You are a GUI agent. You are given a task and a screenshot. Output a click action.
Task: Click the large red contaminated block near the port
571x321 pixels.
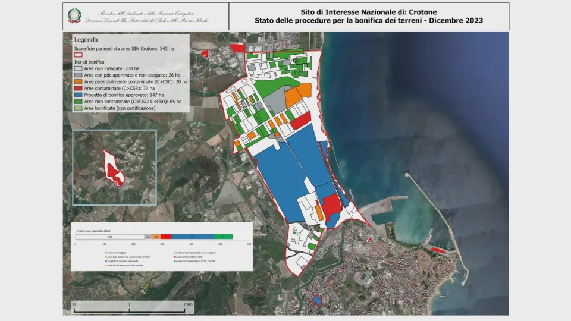click(331, 206)
